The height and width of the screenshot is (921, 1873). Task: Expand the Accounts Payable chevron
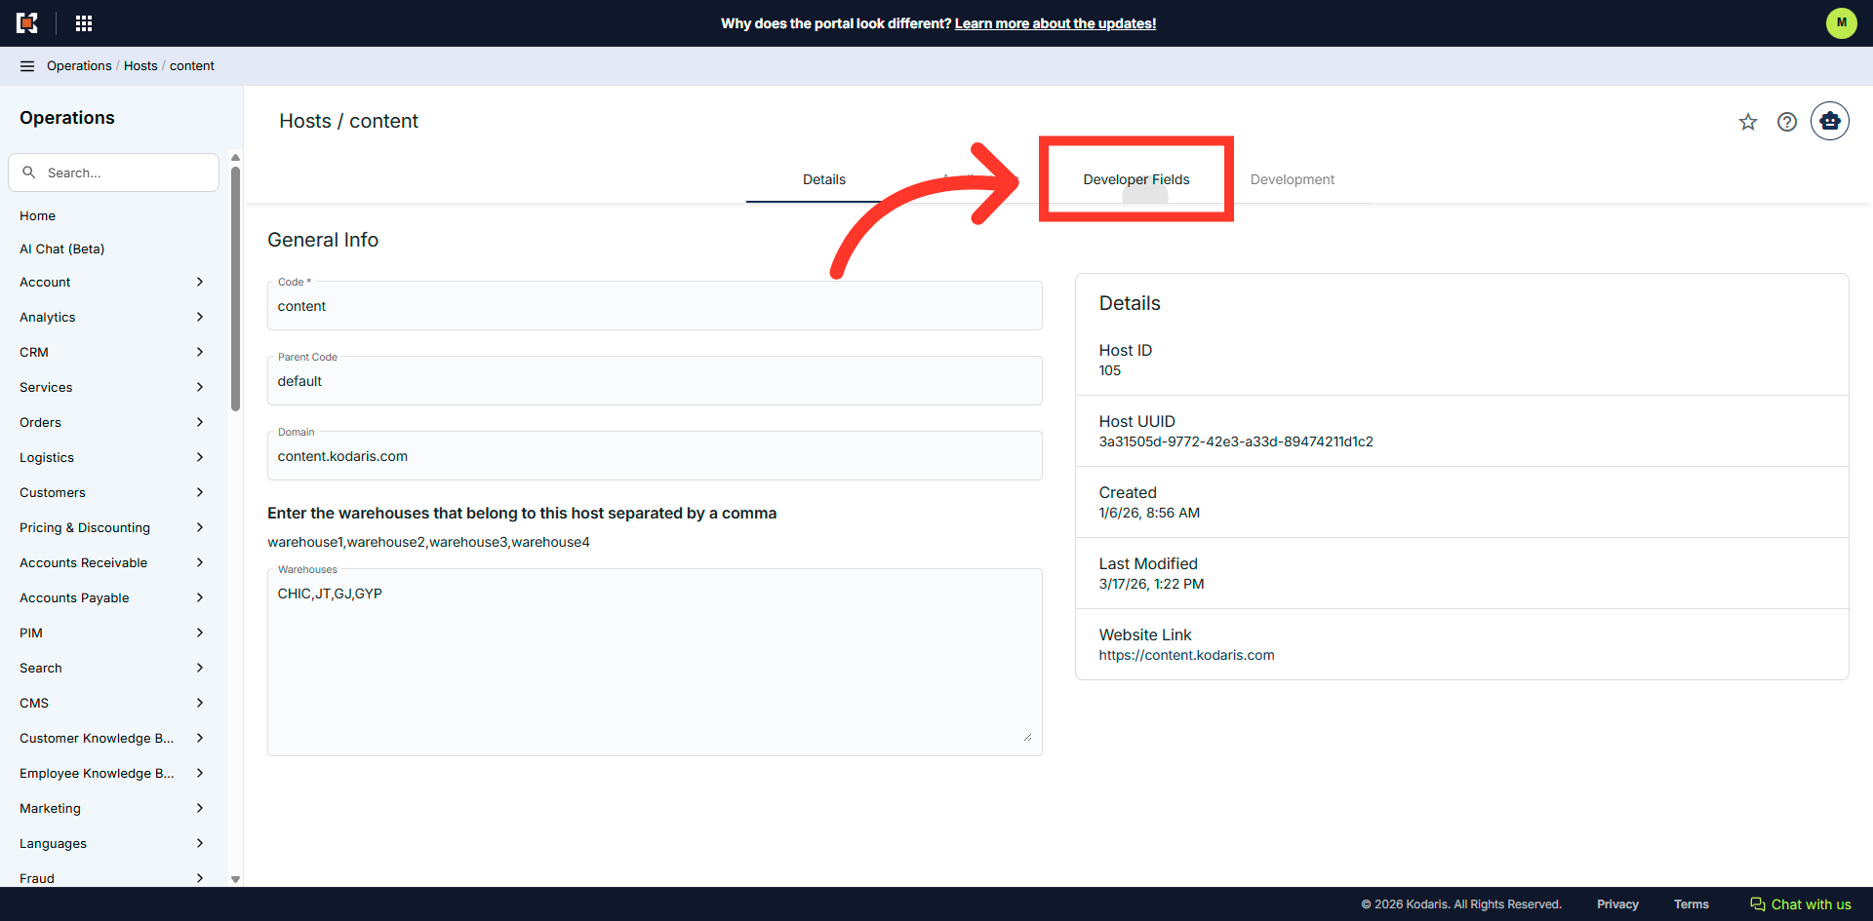tap(199, 597)
